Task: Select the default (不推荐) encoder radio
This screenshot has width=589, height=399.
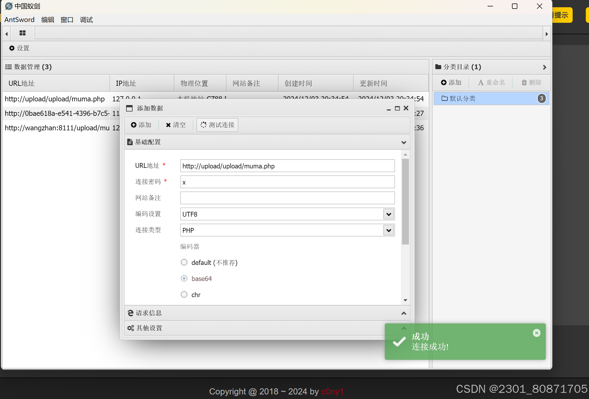Action: point(184,262)
